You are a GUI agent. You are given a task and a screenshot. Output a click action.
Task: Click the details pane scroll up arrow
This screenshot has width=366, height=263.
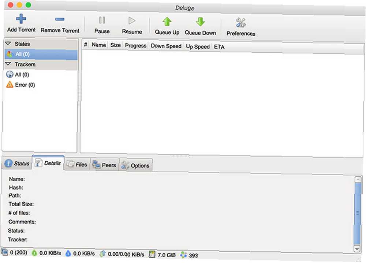pos(358,179)
